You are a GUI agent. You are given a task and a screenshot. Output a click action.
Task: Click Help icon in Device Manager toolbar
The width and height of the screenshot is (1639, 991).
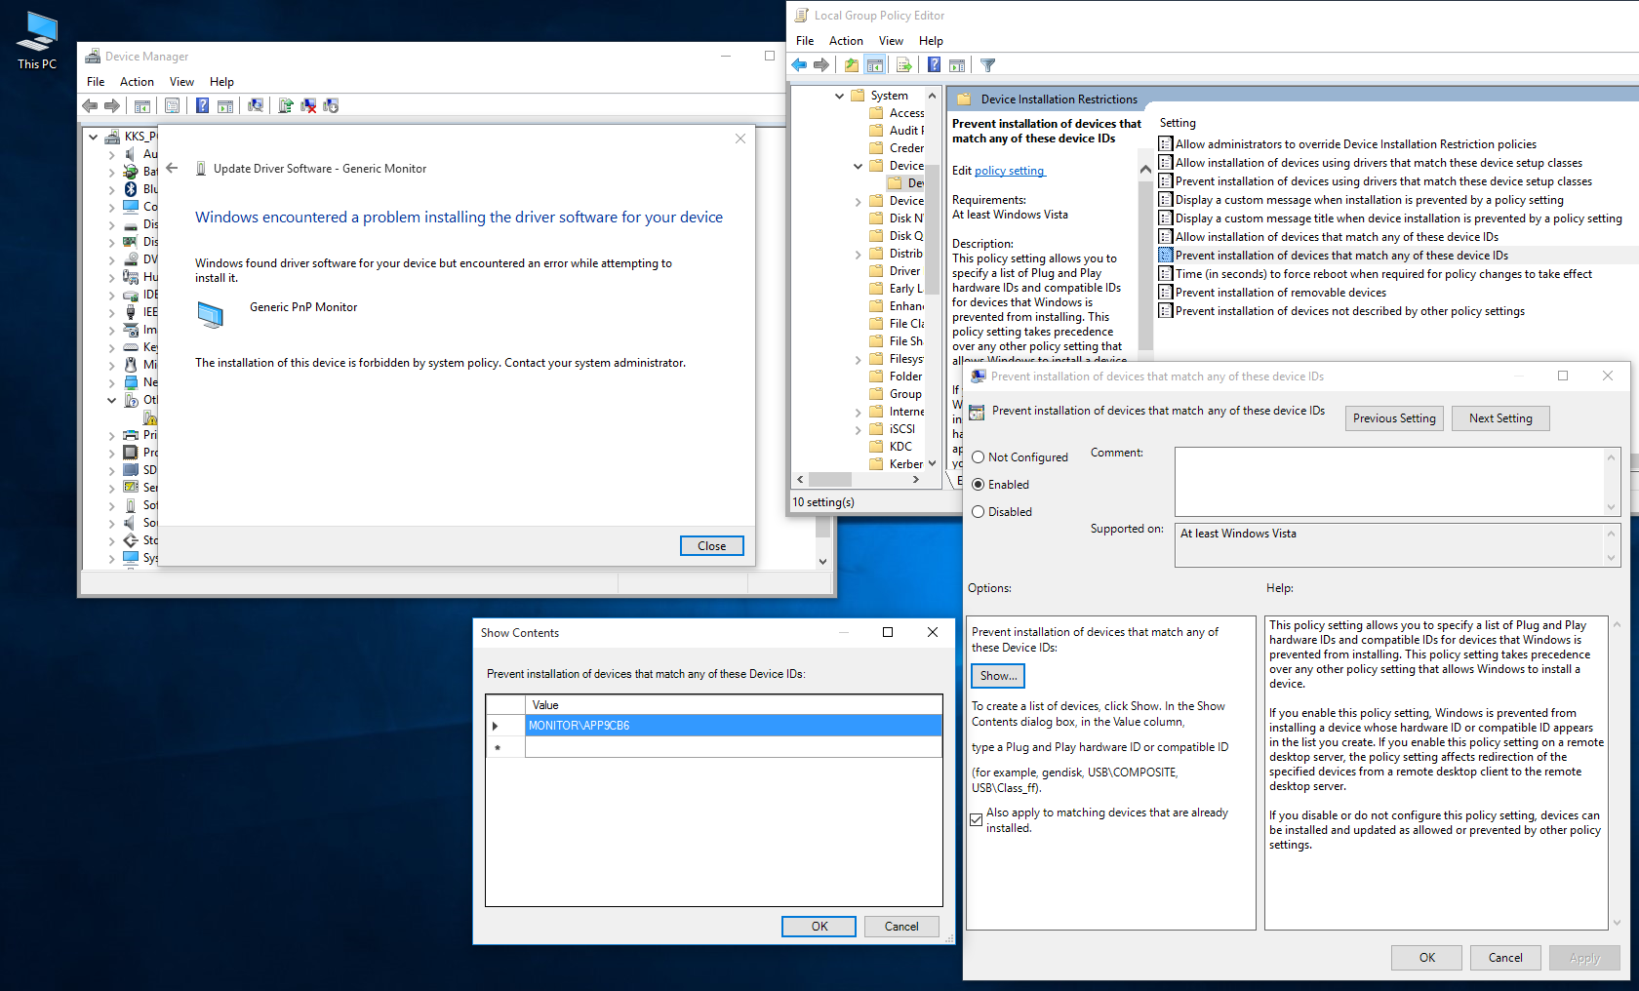pos(202,105)
